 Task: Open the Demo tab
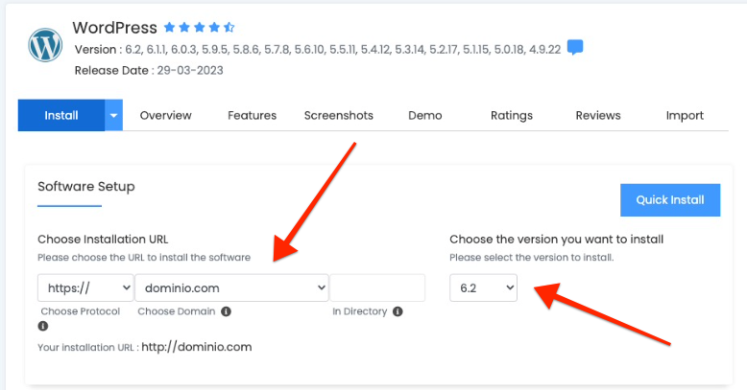(x=425, y=116)
